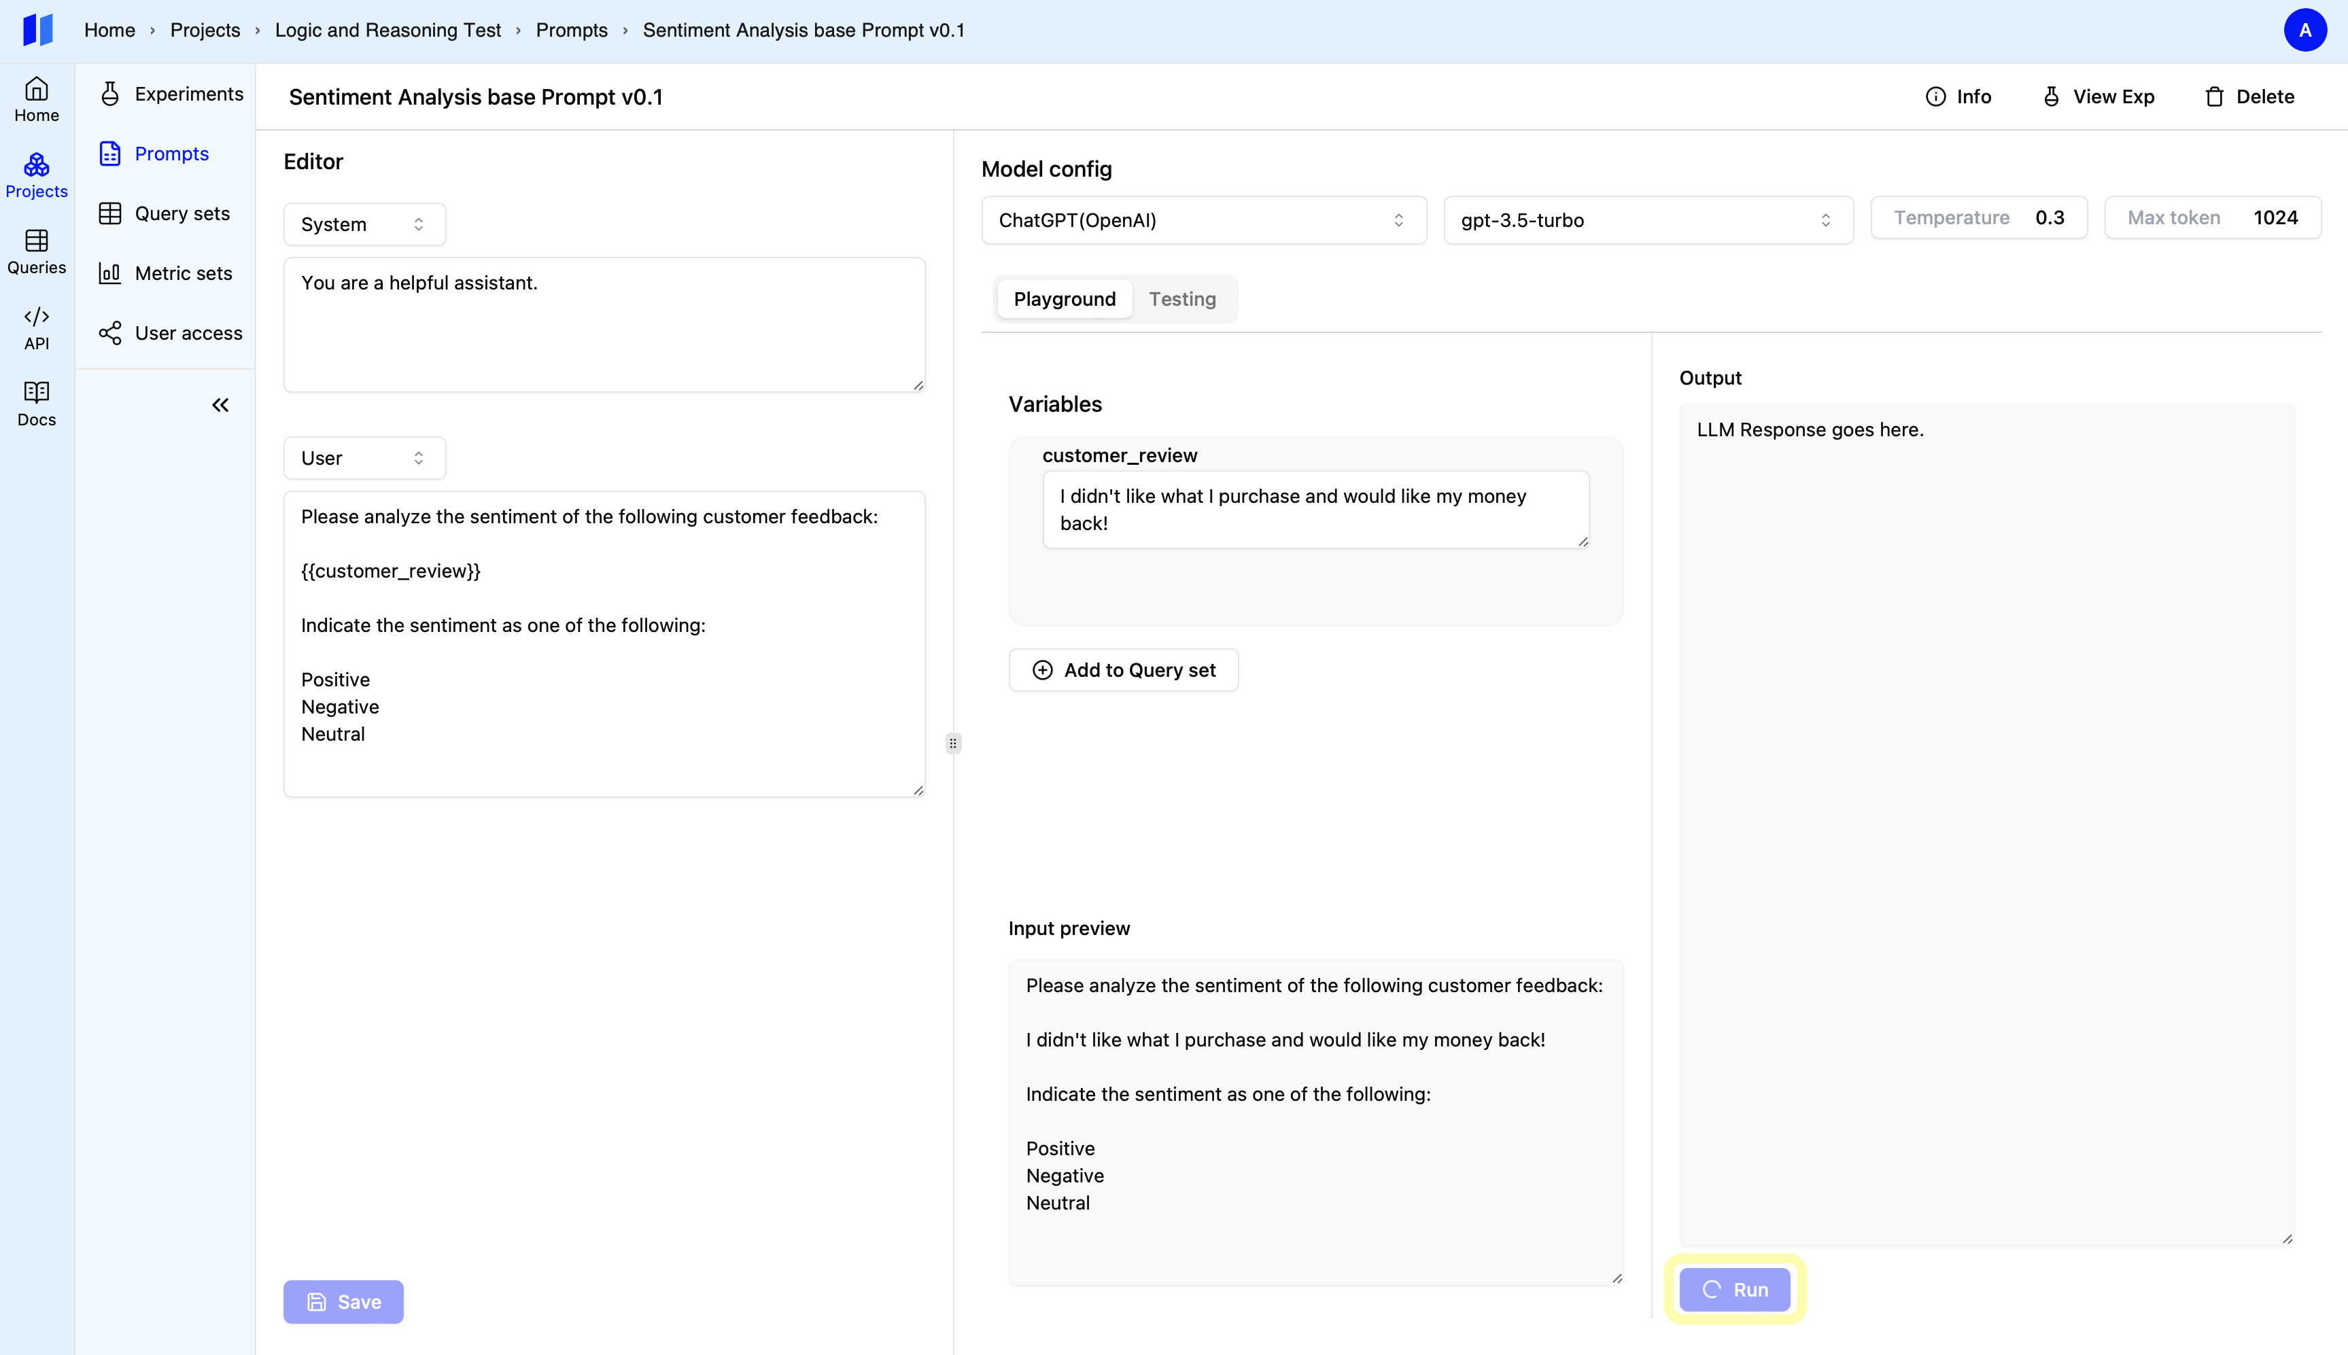Open the API section icon
Screen dimensions: 2348x1355
36,317
